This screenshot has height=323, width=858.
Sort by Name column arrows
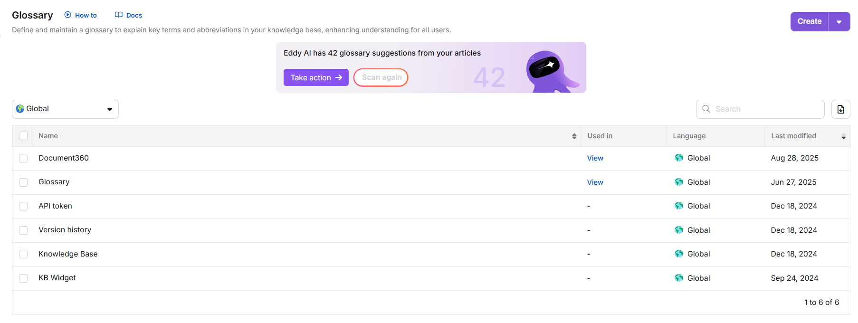[x=574, y=136]
